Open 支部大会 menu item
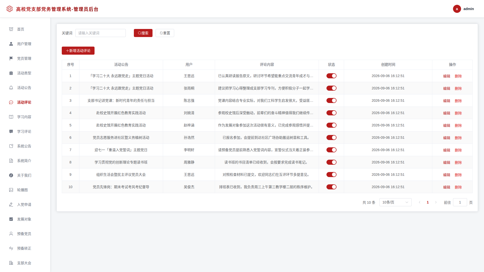 point(25,263)
